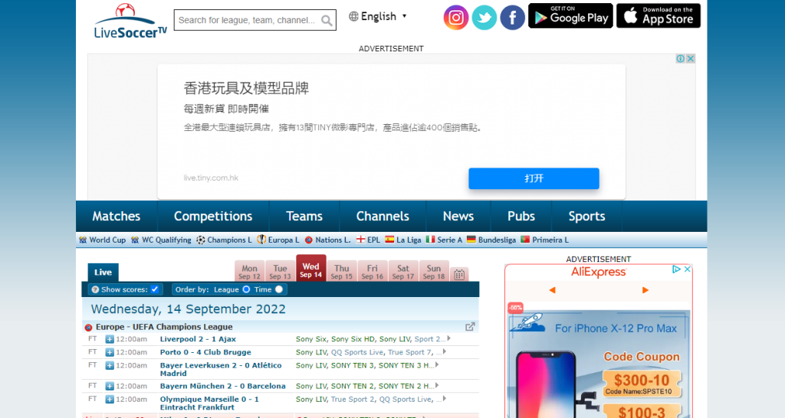Open the Primeira L quick link

pos(545,240)
